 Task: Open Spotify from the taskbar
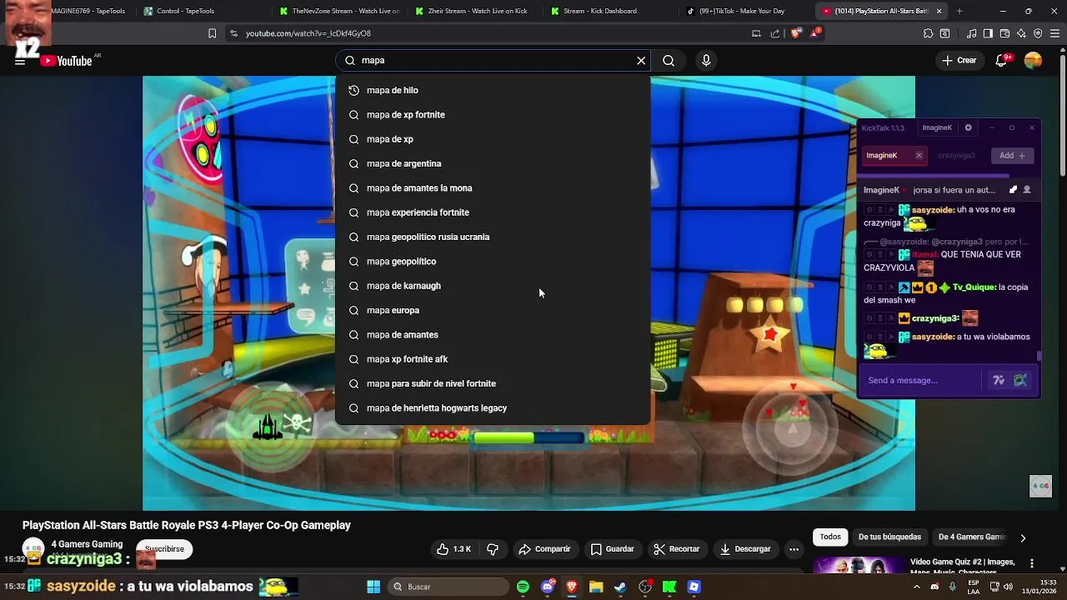click(x=523, y=587)
